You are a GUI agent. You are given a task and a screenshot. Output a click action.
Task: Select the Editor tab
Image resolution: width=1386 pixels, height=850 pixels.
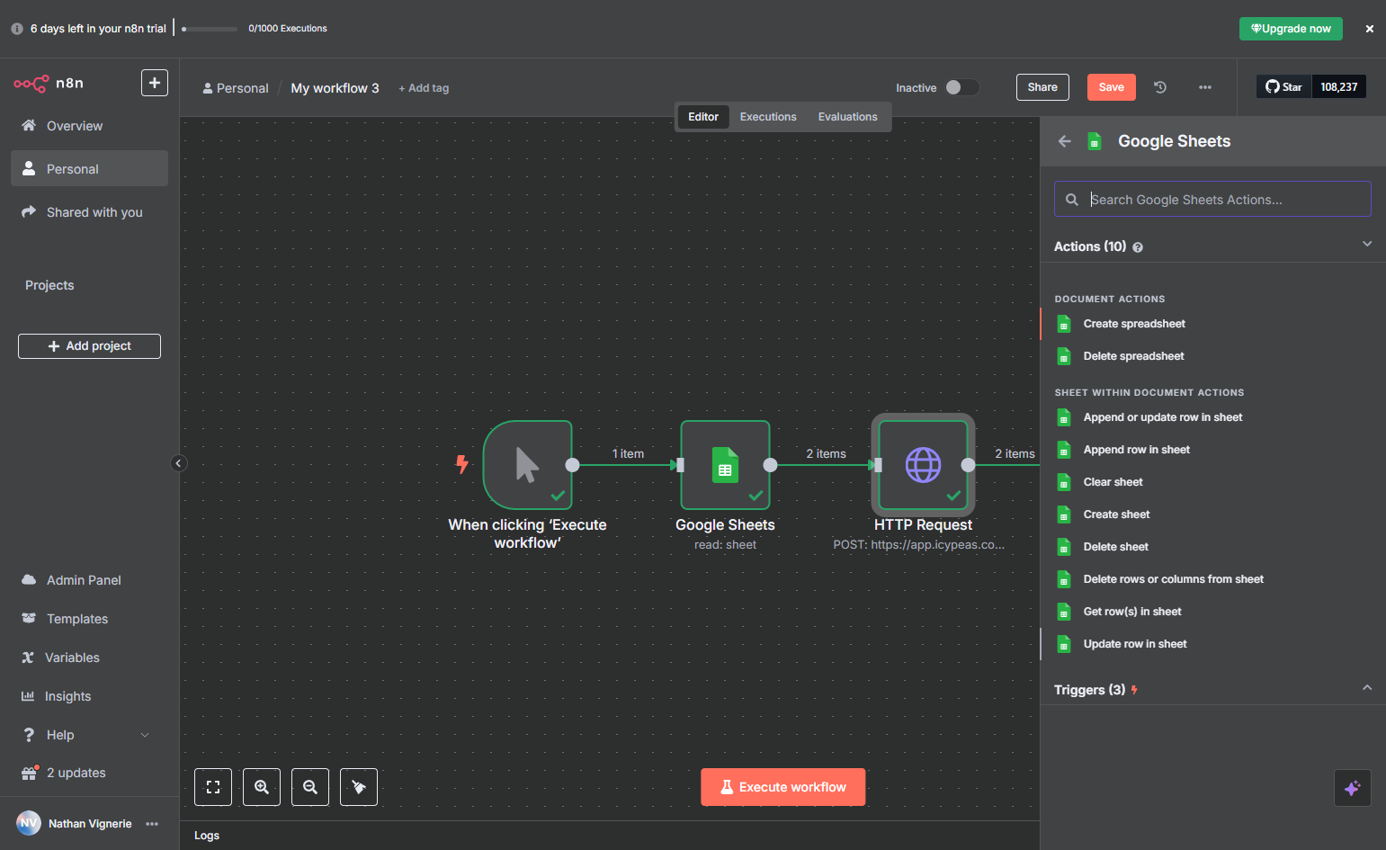point(703,117)
